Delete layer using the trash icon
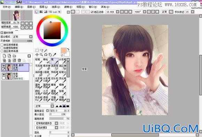This screenshot has height=137, width=202. [19, 60]
